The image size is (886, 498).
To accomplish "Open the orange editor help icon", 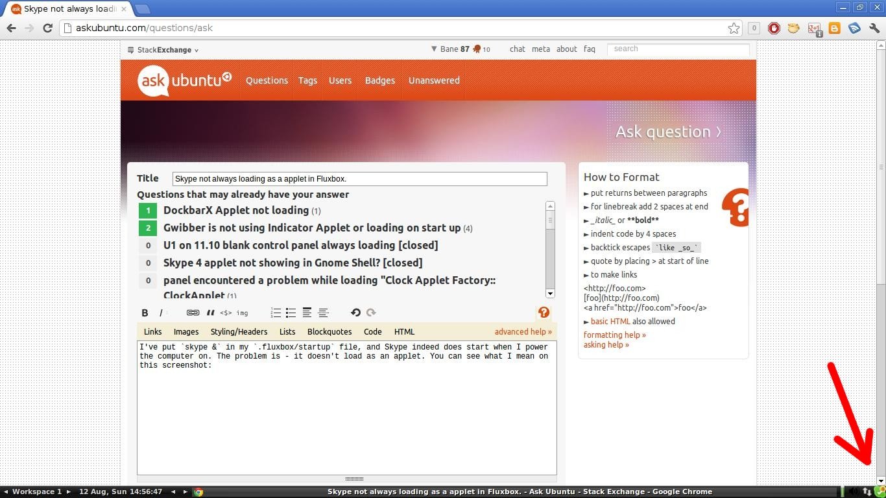I will tap(544, 313).
